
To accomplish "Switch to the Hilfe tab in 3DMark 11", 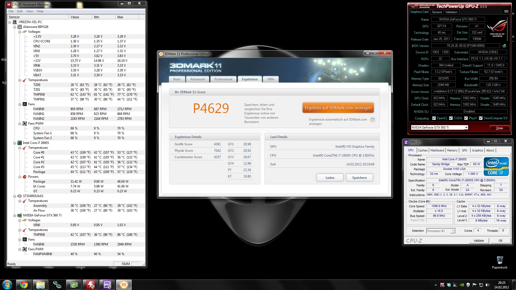I will (x=271, y=79).
